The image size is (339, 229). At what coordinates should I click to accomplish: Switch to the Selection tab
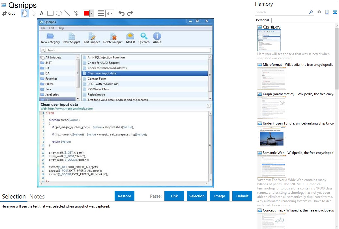pyautogui.click(x=14, y=197)
